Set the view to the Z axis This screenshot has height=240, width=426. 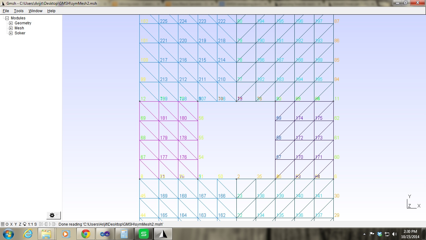click(20, 224)
